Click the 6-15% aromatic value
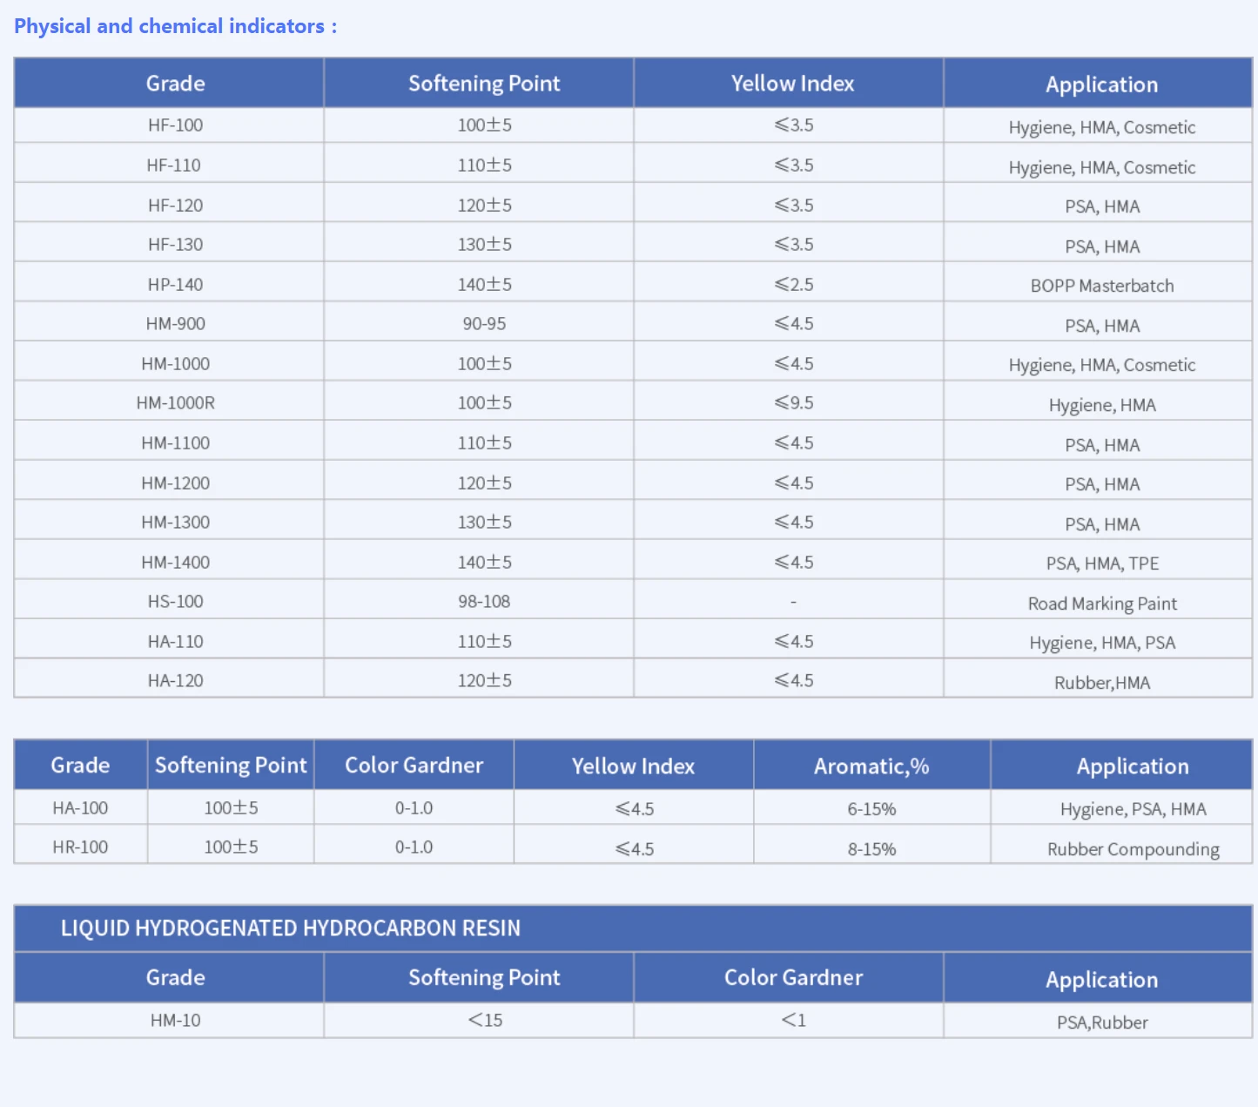The image size is (1258, 1107). coord(871,809)
